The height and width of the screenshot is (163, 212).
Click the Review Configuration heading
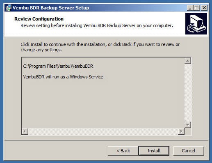pyautogui.click(x=39, y=19)
